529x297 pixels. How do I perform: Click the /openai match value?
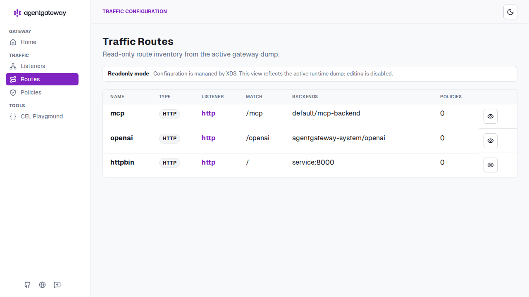click(x=257, y=138)
